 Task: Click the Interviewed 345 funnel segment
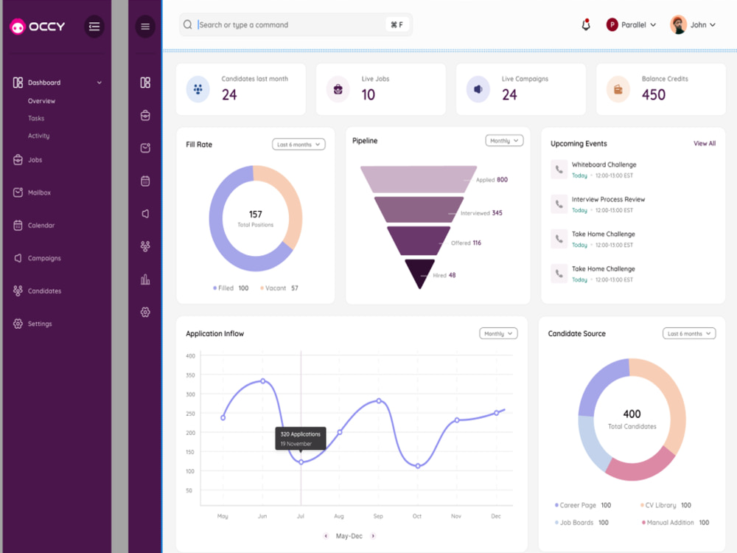[x=419, y=209]
